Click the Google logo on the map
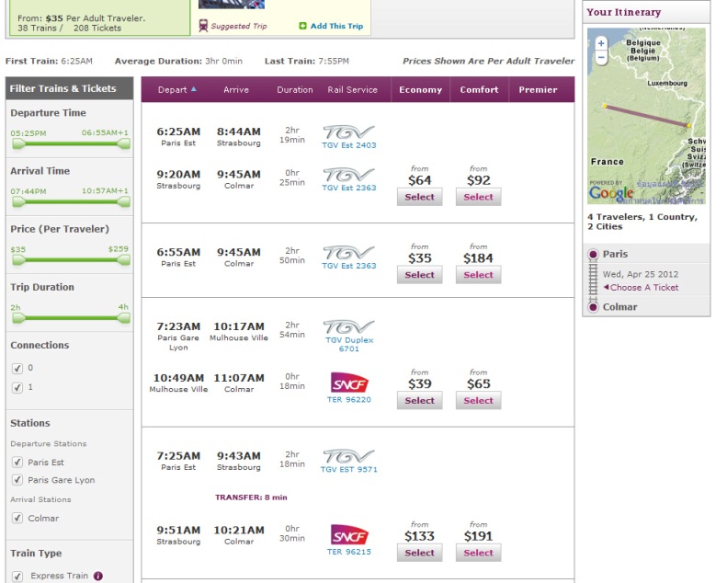Screen dimensions: 727x583 (611, 193)
